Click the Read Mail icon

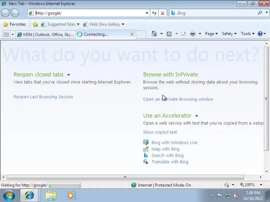(183, 34)
